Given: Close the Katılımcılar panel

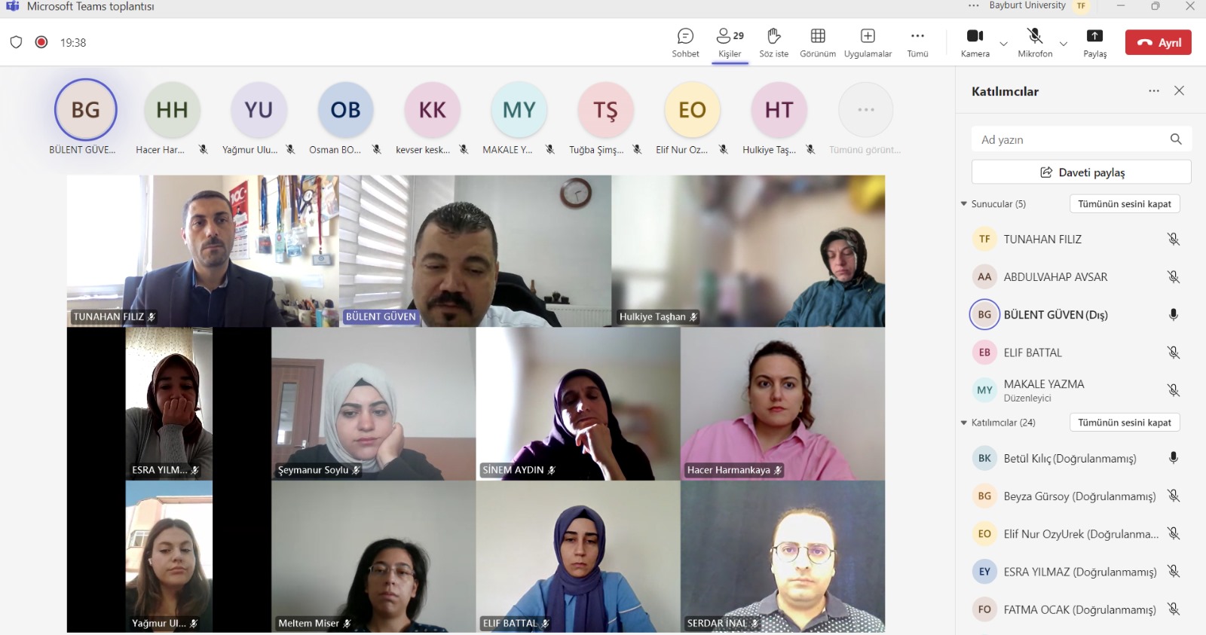Looking at the screenshot, I should [1179, 90].
